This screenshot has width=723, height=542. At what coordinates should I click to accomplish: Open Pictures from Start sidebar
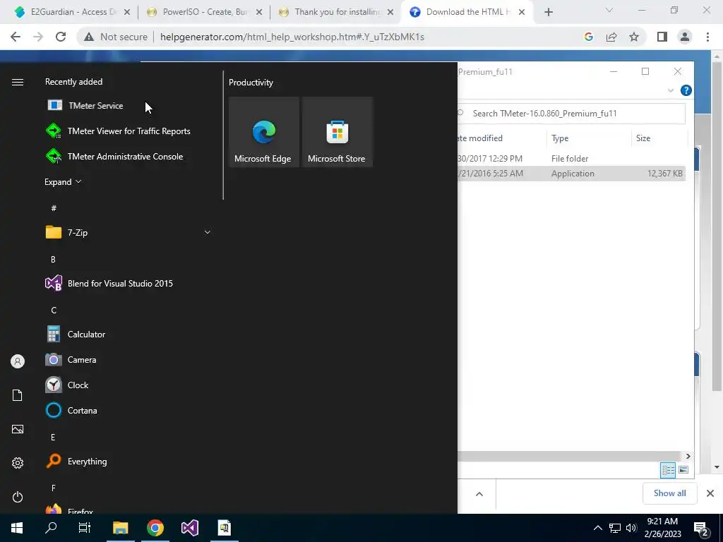click(x=18, y=429)
